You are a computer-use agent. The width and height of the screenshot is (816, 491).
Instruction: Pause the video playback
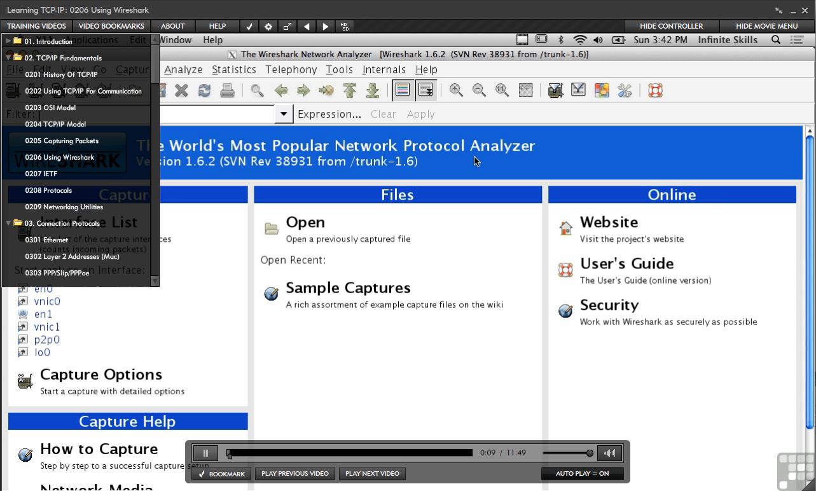[x=205, y=453]
